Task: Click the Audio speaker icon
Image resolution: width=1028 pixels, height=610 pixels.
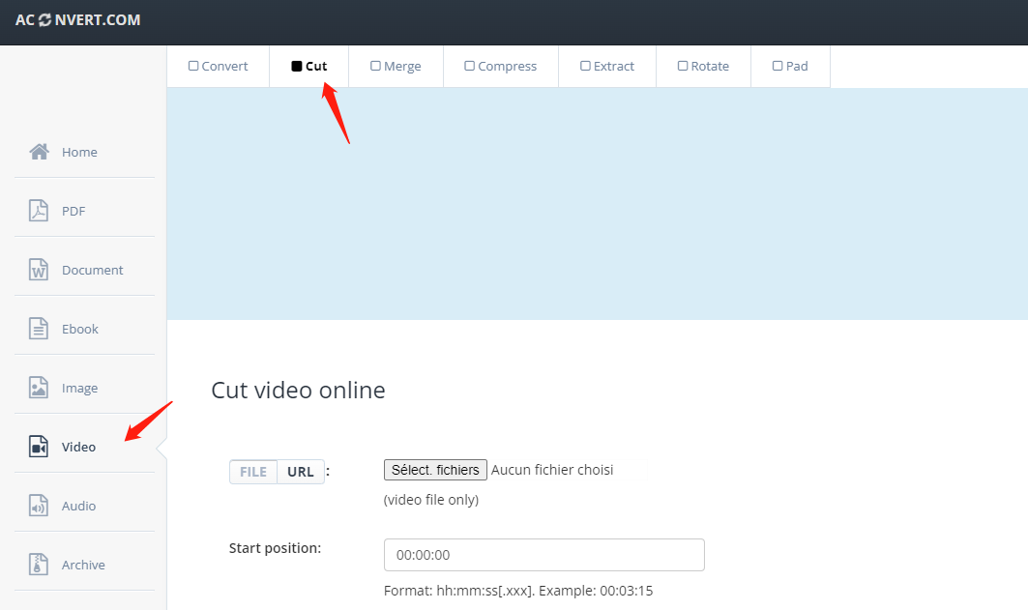Action: [39, 506]
